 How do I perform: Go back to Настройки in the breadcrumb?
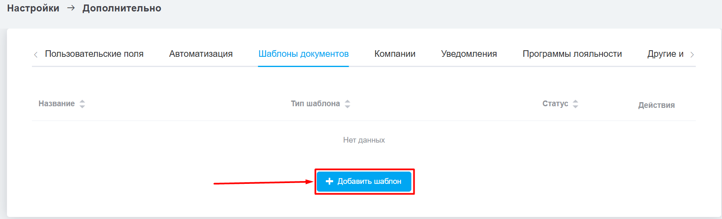(x=33, y=8)
